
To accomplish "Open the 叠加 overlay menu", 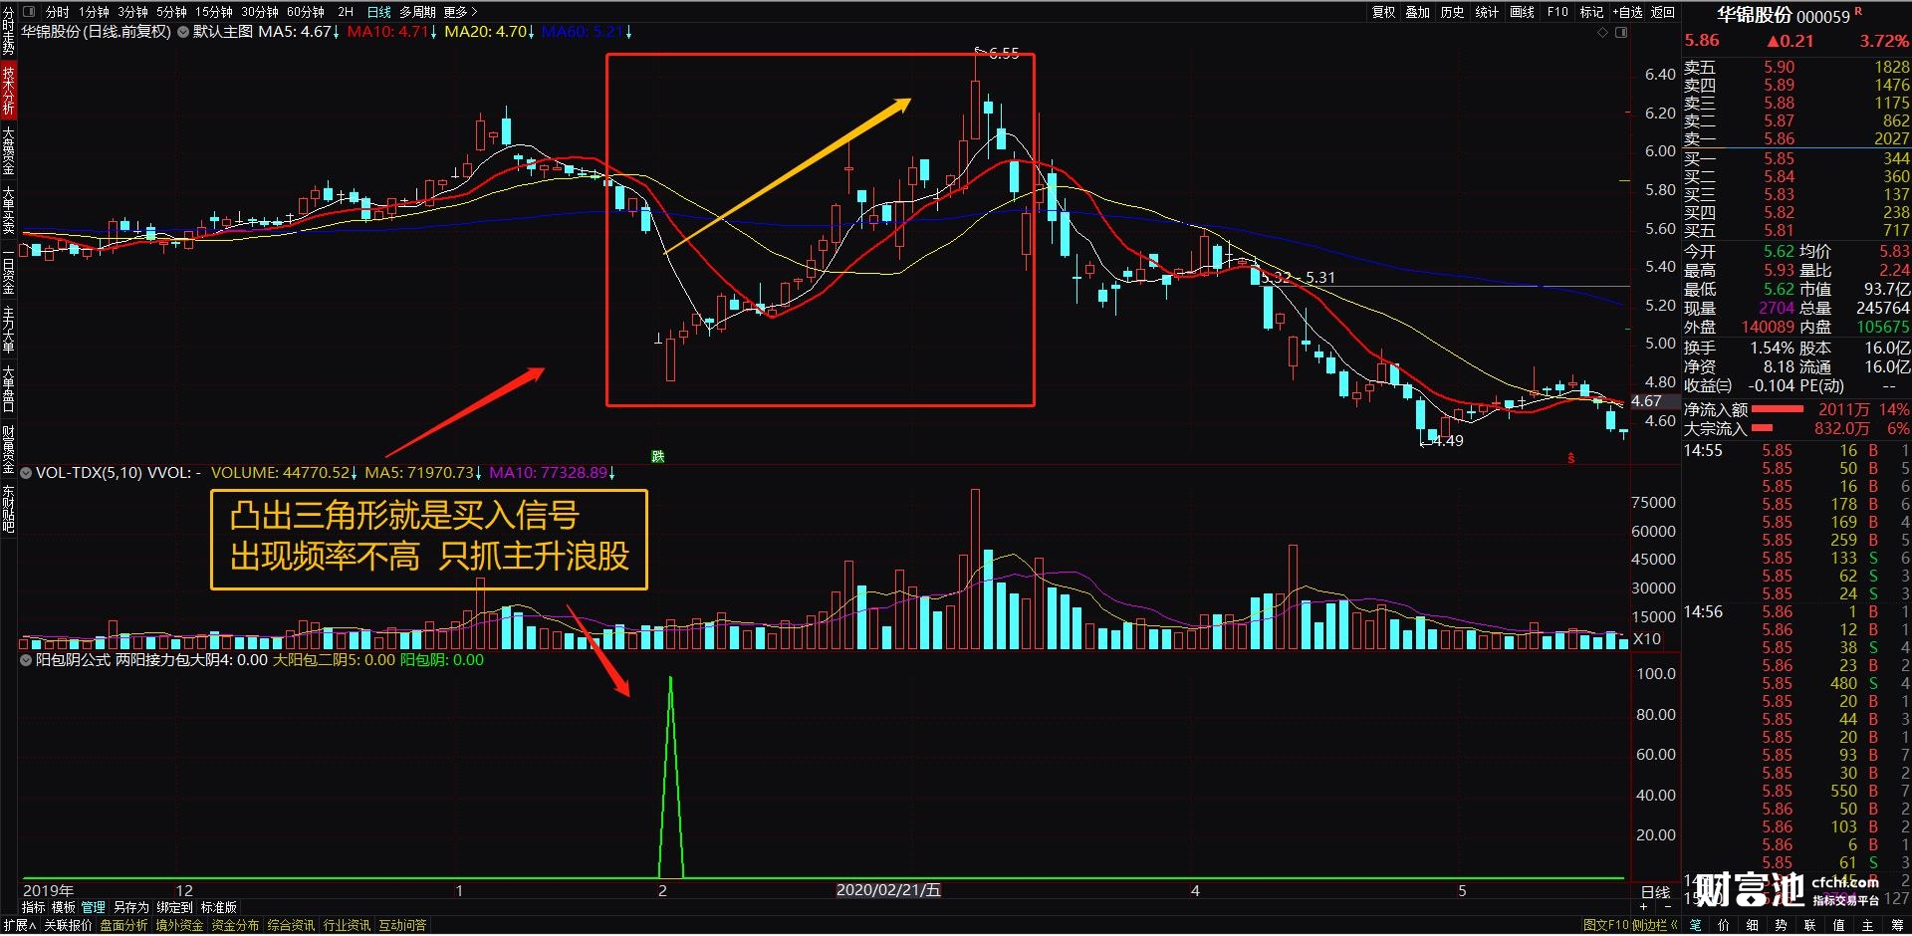I will pos(1417,12).
